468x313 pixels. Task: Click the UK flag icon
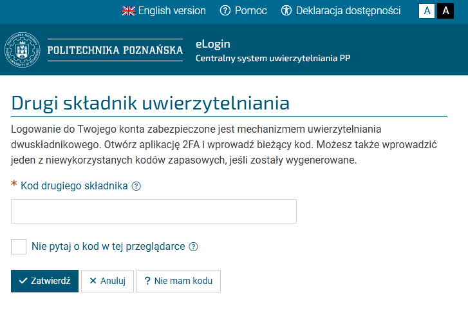[129, 11]
